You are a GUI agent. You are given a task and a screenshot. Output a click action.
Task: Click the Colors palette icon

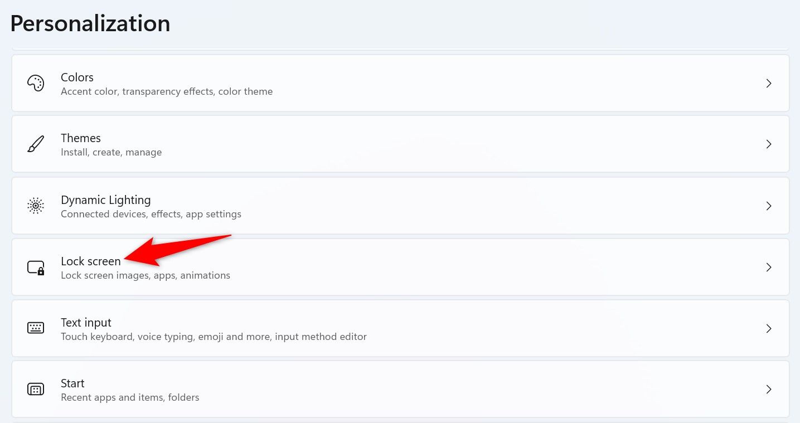click(36, 83)
